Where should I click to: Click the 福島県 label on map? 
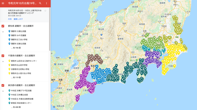(162, 3)
